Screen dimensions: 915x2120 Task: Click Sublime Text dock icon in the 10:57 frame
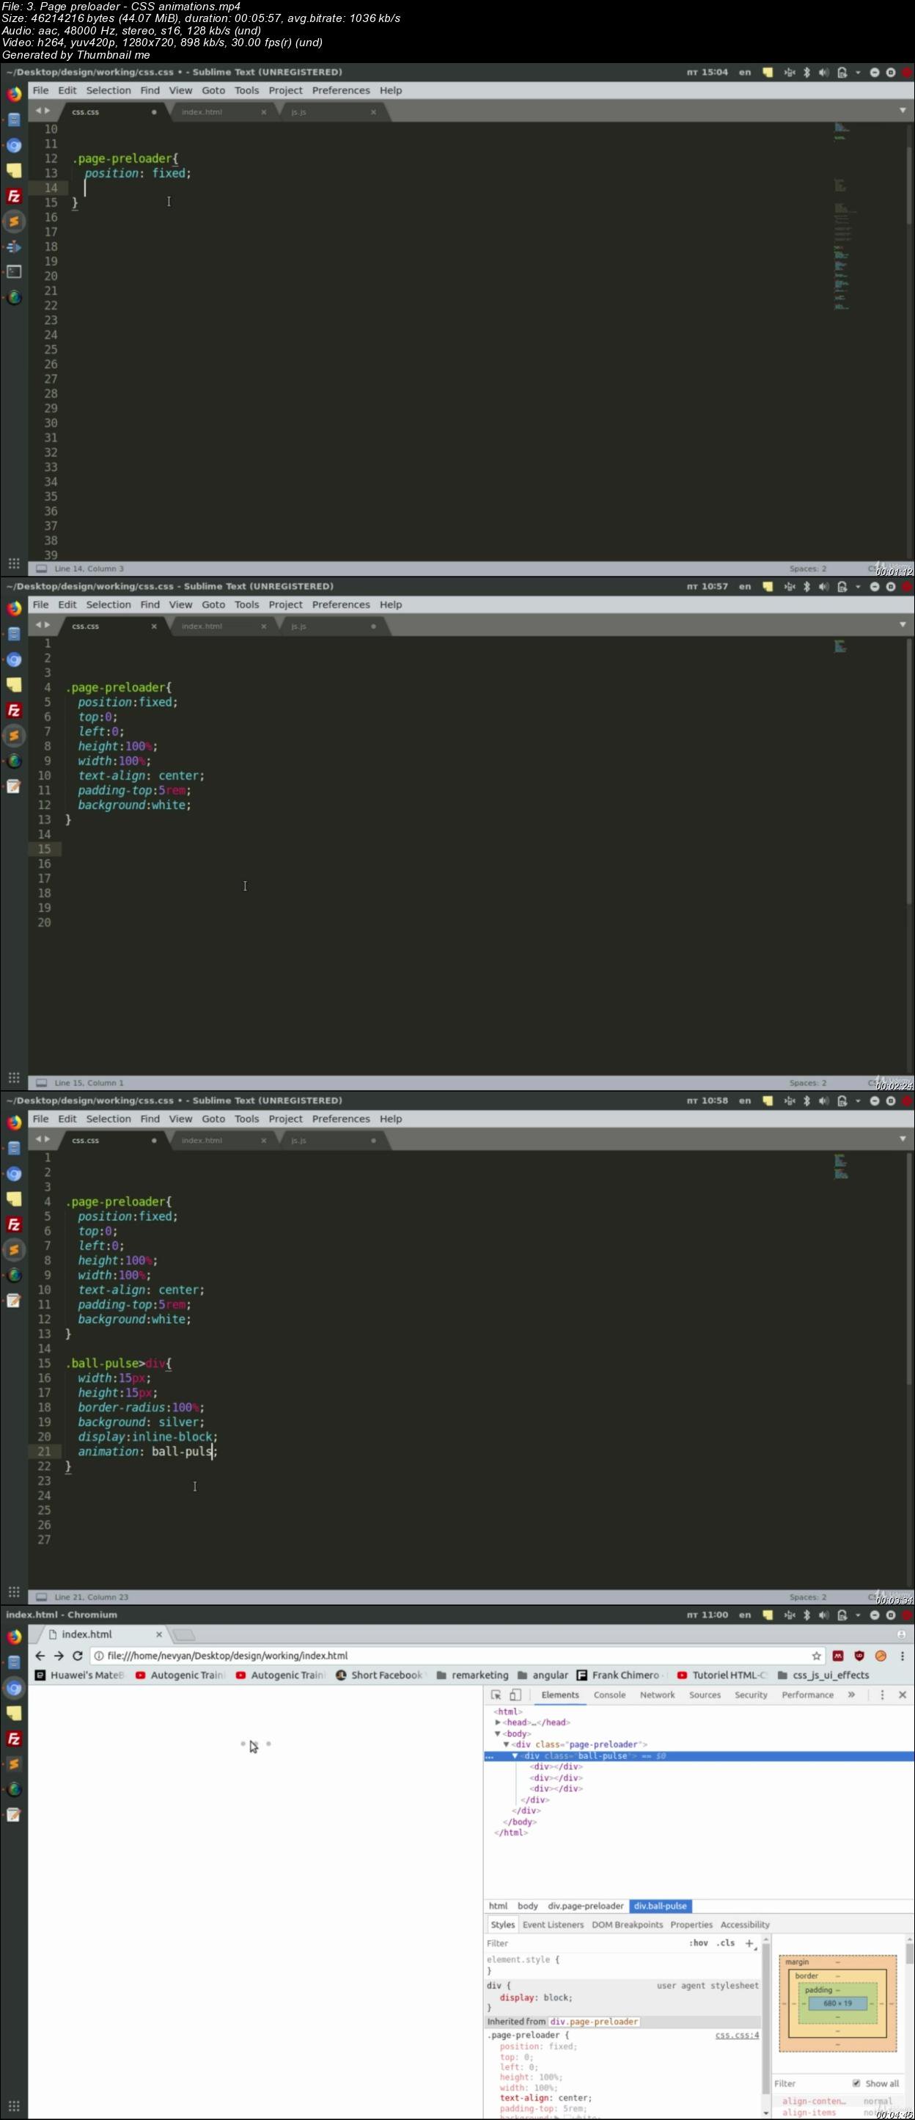coord(14,736)
